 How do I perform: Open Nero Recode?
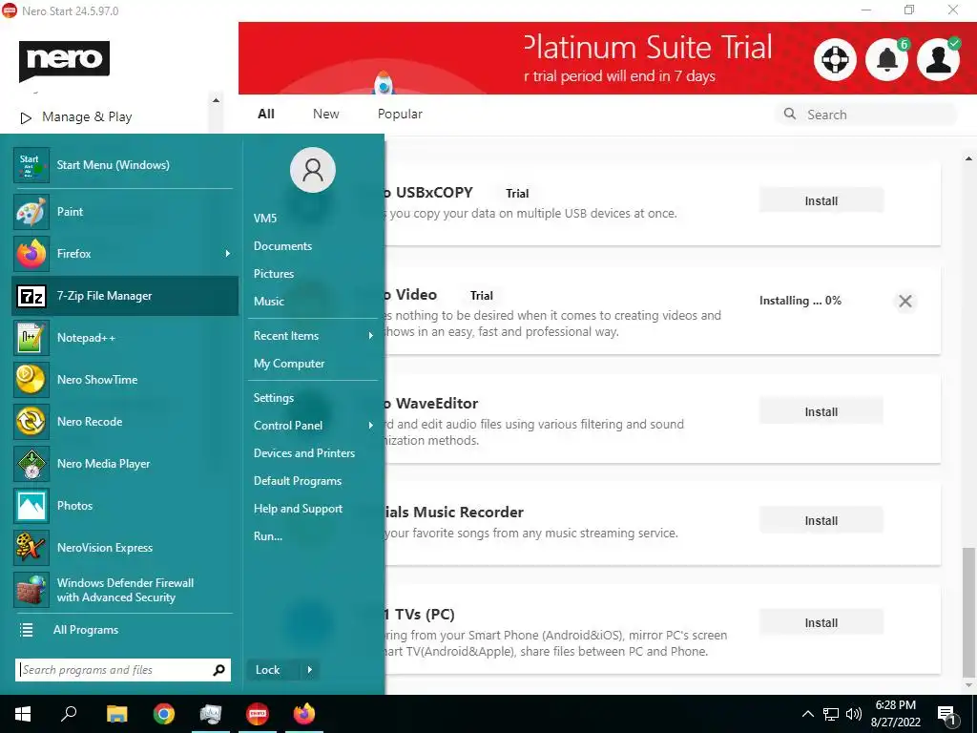click(x=125, y=421)
